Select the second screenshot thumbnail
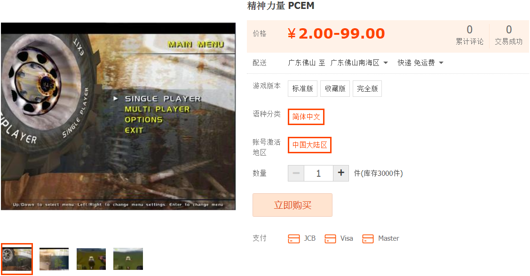 (54, 259)
